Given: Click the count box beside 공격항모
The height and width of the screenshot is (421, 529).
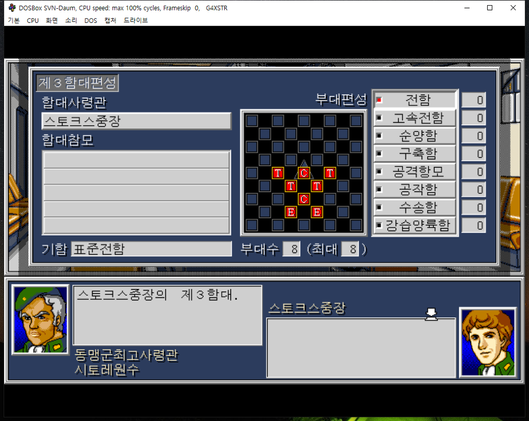Looking at the screenshot, I should point(473,172).
